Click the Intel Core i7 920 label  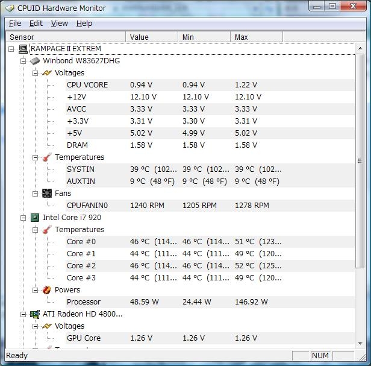[x=72, y=218]
